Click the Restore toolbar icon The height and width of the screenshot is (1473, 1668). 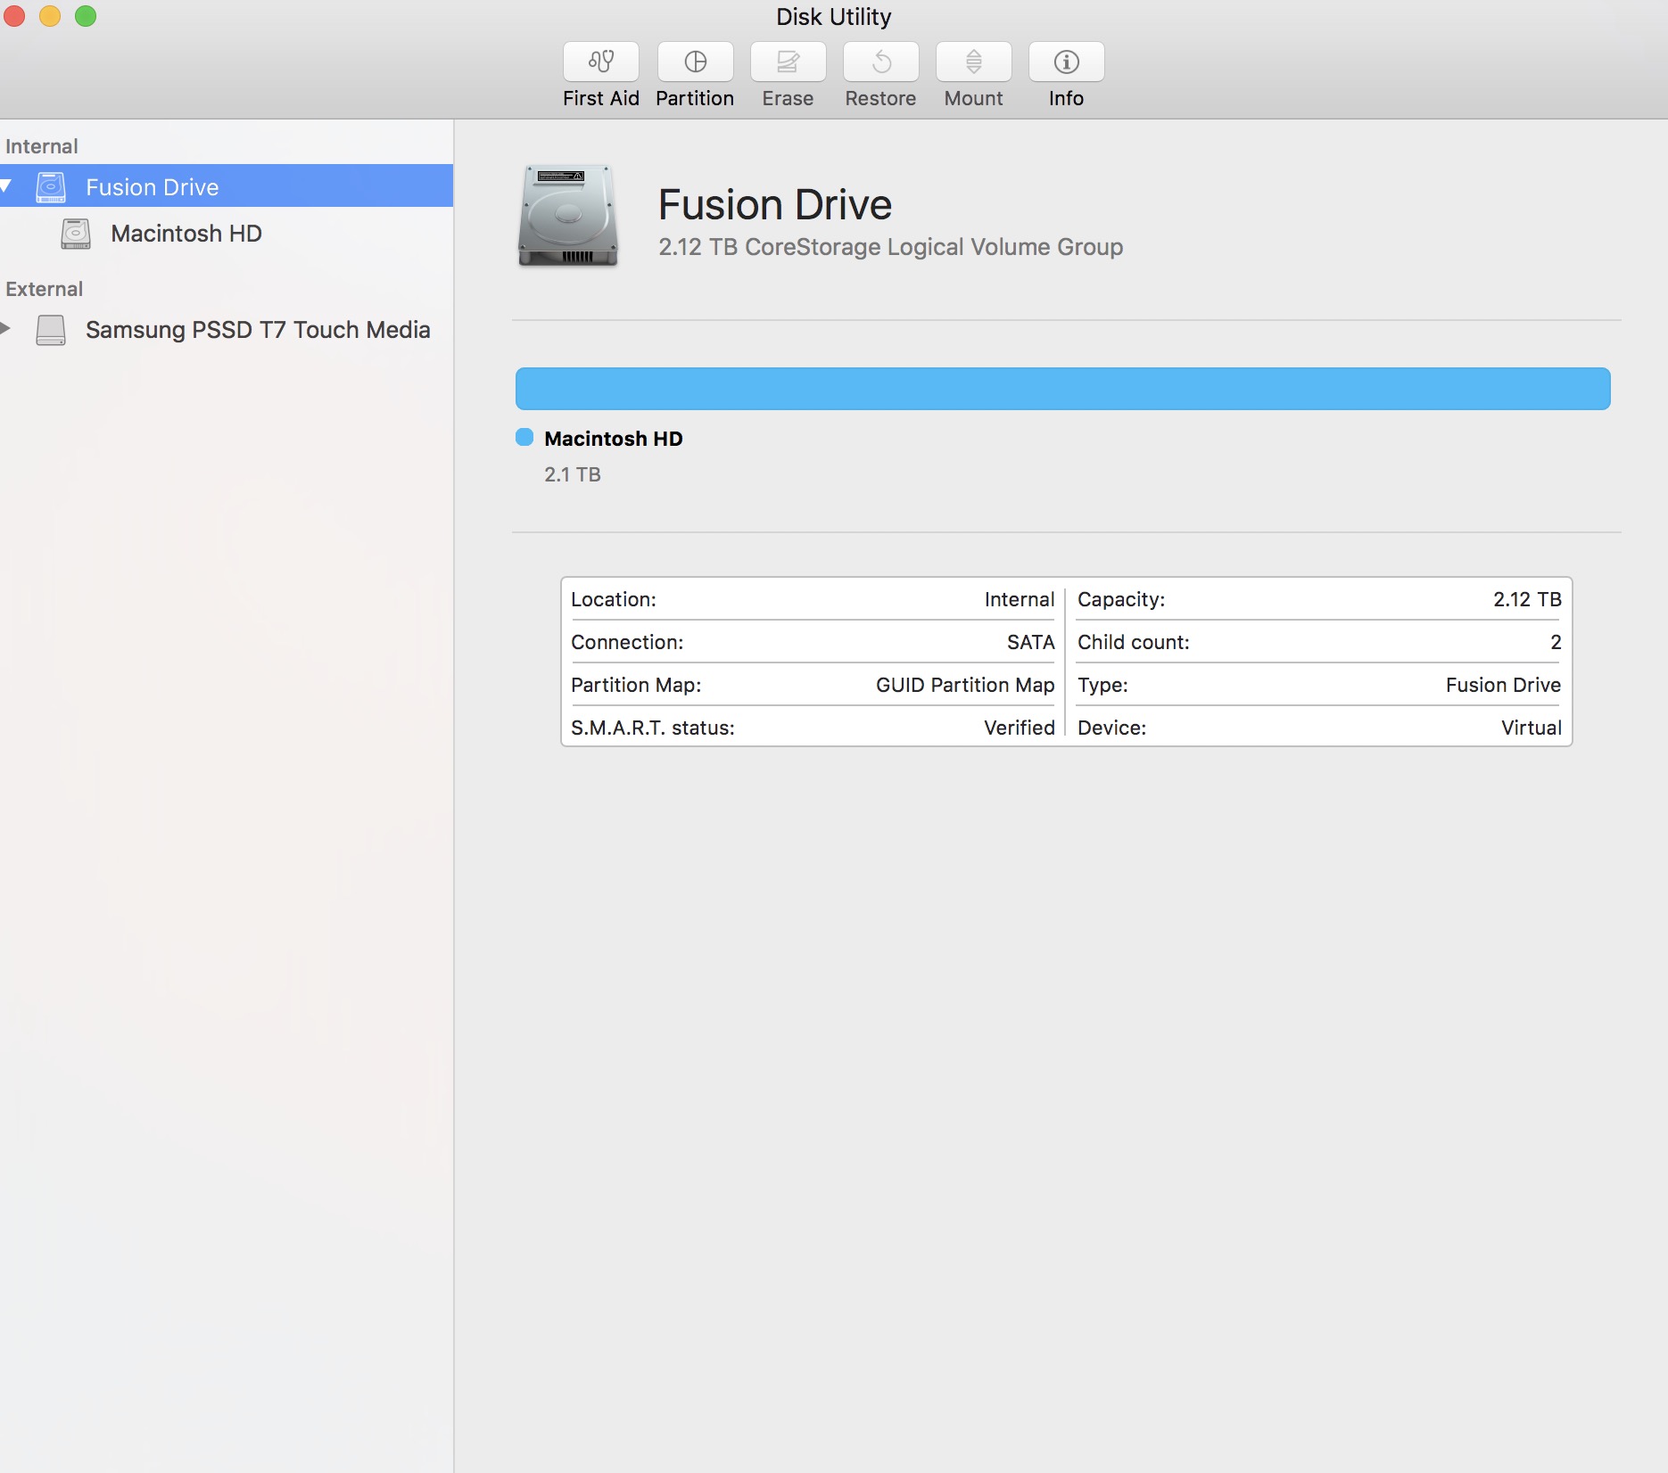[x=880, y=62]
